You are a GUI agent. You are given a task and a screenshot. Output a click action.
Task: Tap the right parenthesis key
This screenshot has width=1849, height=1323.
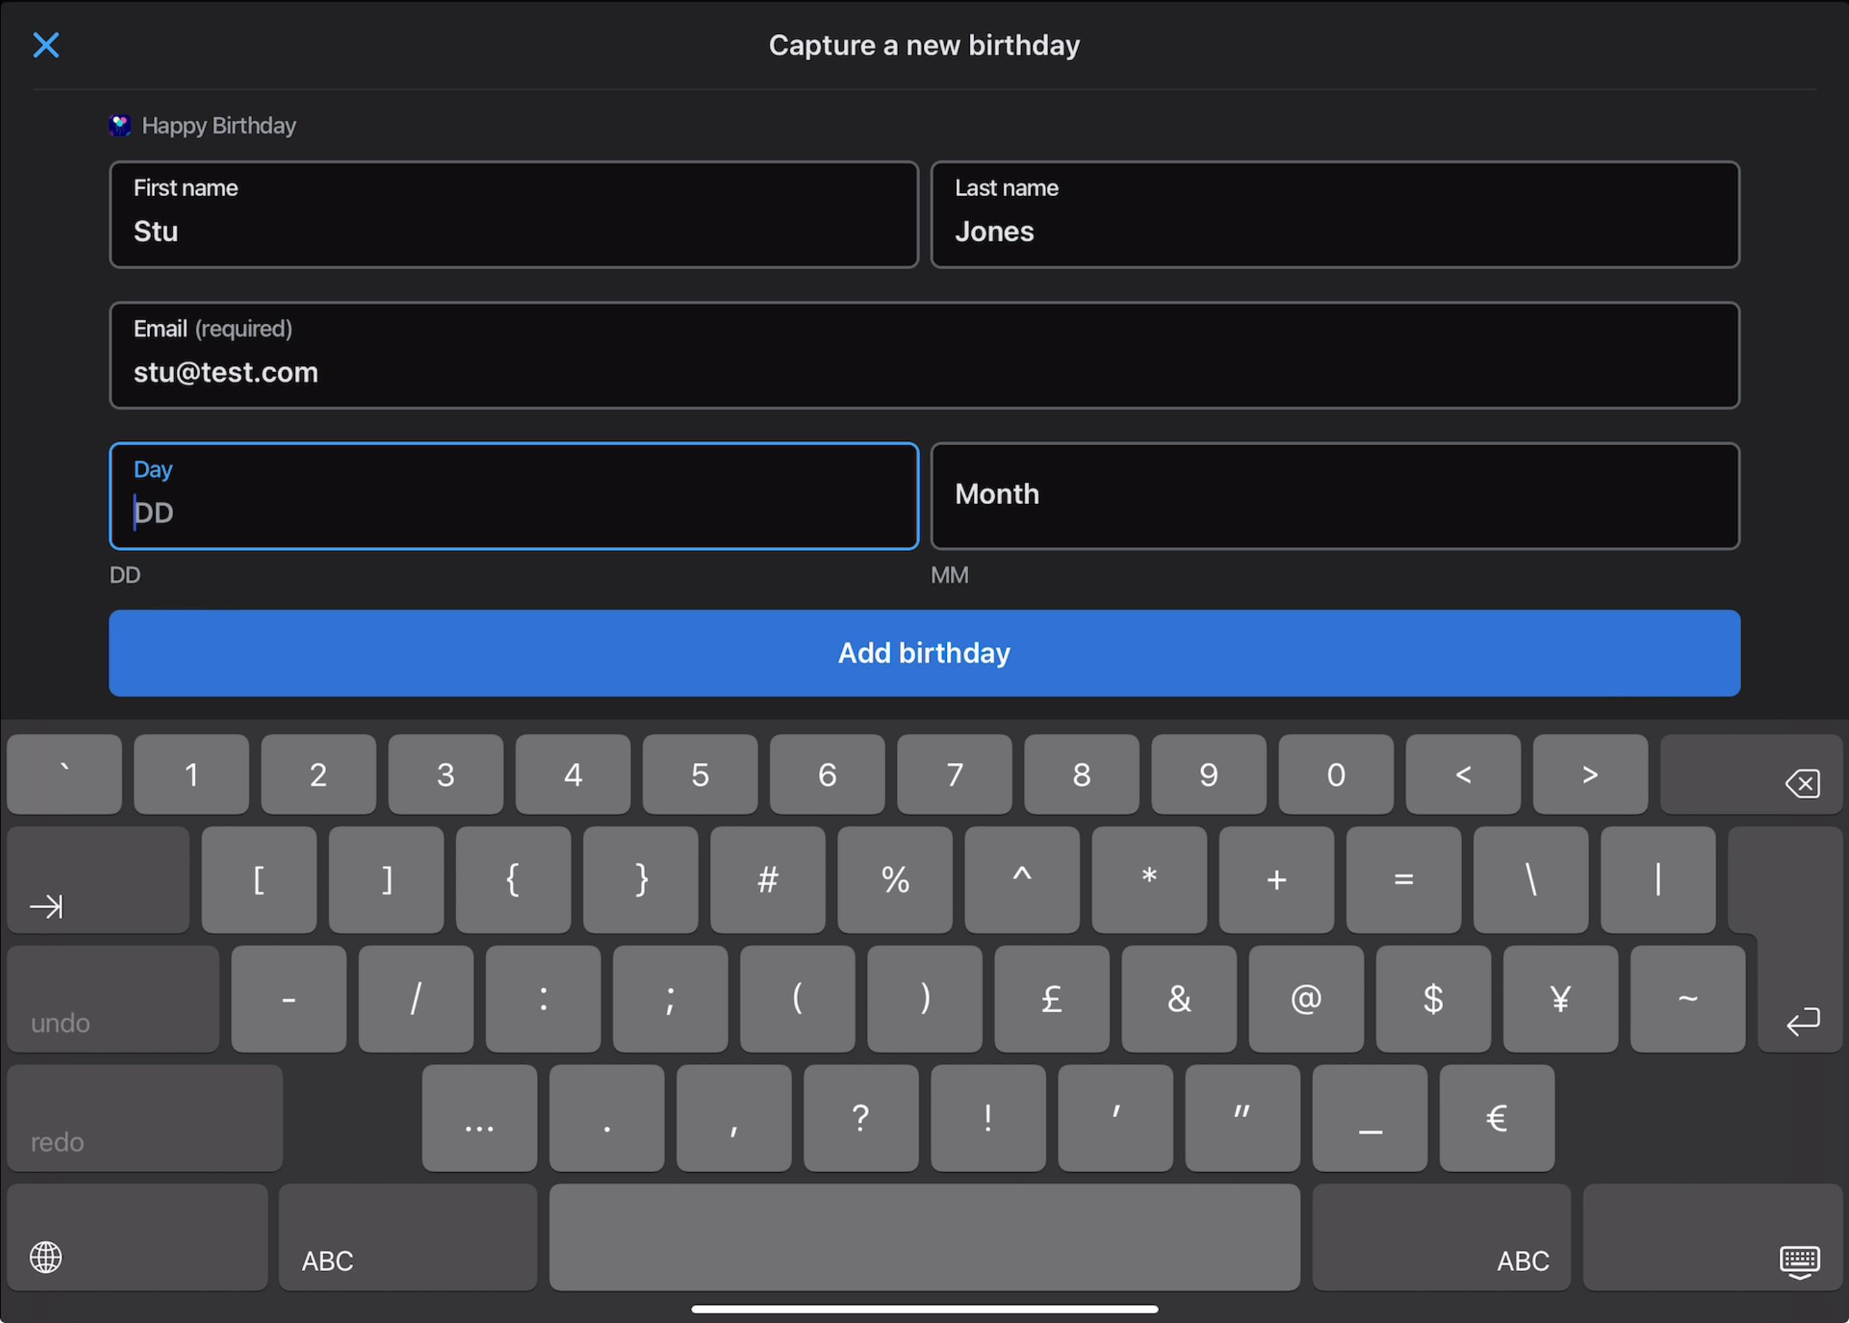(925, 1000)
